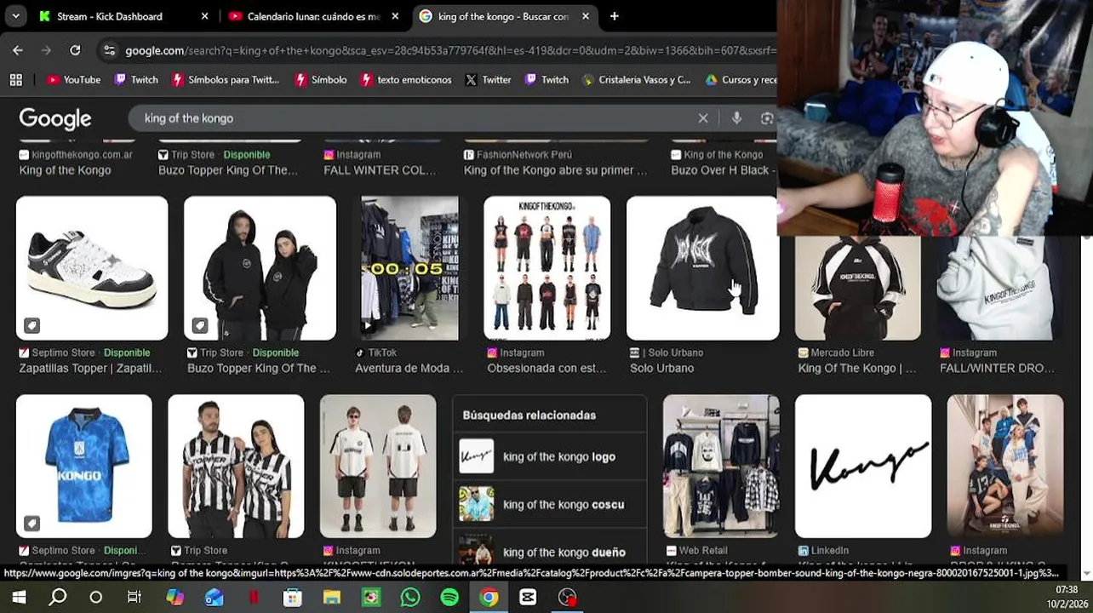Image resolution: width=1093 pixels, height=613 pixels.
Task: Reload the current page
Action: (x=75, y=50)
